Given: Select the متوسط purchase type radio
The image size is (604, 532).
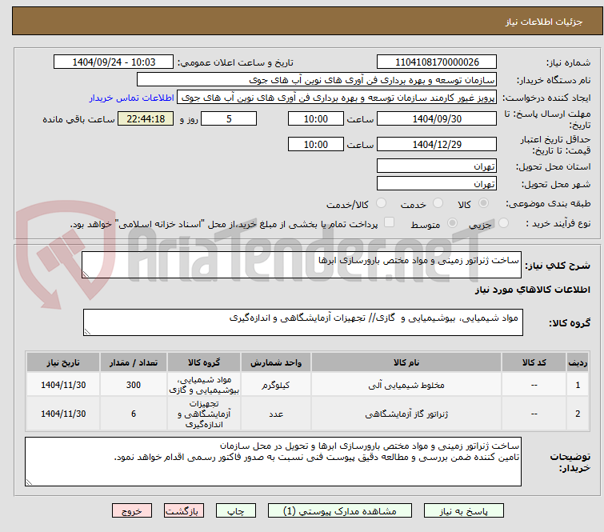Looking at the screenshot, I should pos(452,223).
